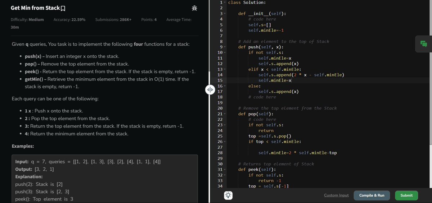
Task: Collapse the push method fold arrow on line 9
Action: pos(225,47)
